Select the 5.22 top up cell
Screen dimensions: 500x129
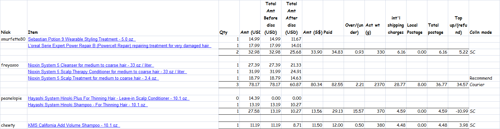click(x=459, y=52)
